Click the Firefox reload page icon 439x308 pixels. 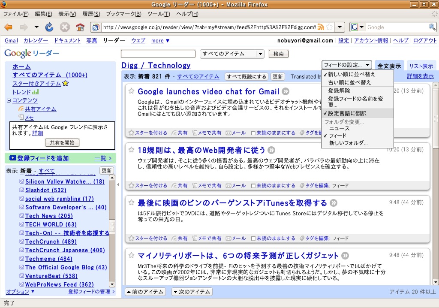pyautogui.click(x=49, y=27)
